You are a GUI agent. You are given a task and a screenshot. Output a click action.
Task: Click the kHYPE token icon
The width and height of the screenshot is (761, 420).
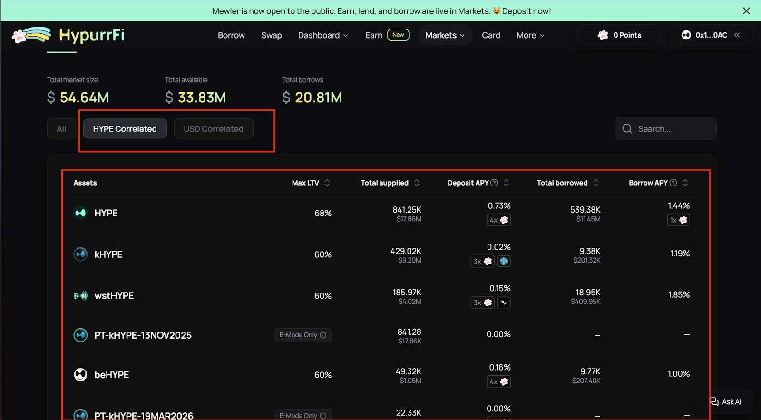pyautogui.click(x=80, y=254)
